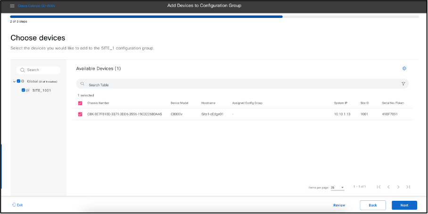The image size is (428, 214).
Task: Open table column settings gear
Action: (x=404, y=68)
